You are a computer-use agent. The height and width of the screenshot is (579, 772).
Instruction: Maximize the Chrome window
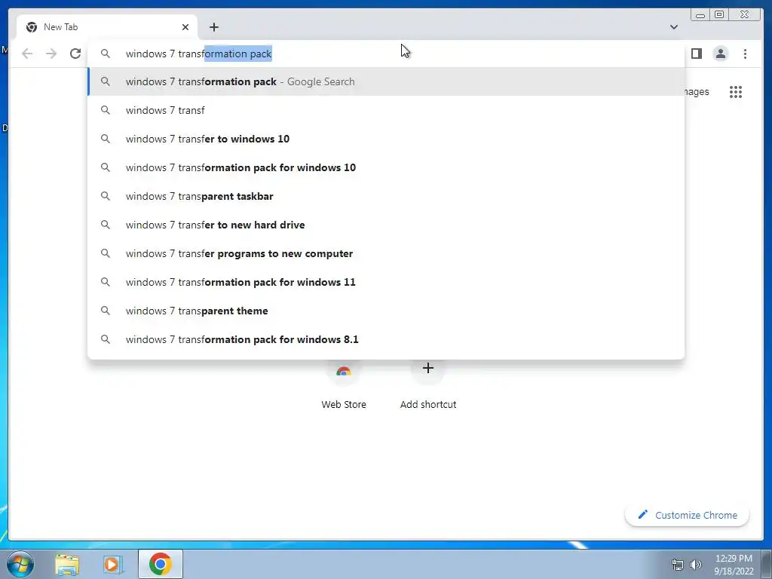point(718,15)
